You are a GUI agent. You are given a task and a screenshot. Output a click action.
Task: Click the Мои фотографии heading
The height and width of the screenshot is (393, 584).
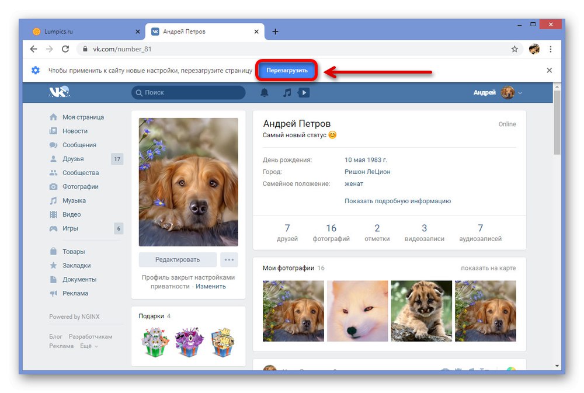click(288, 268)
